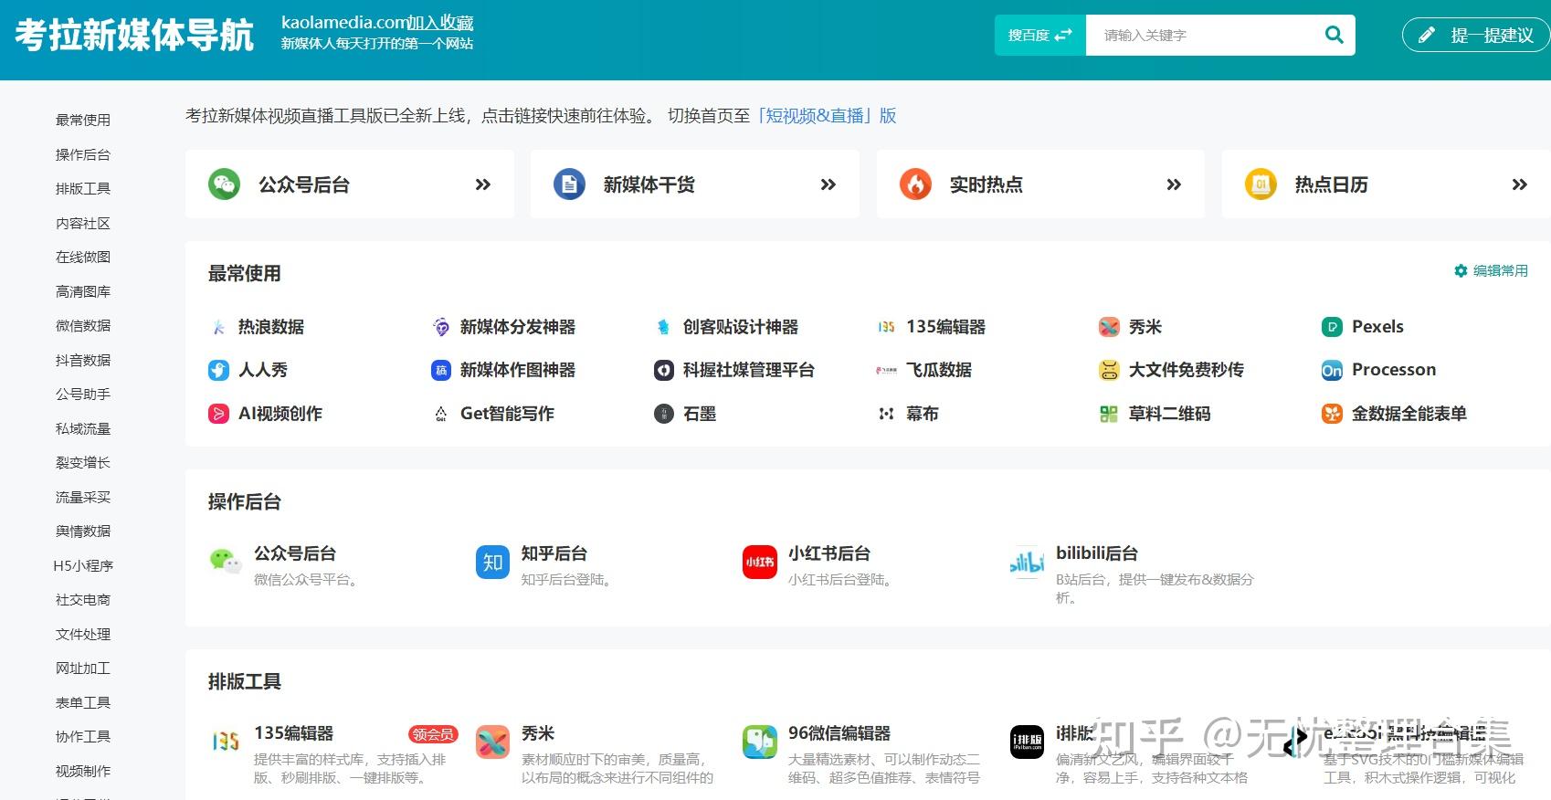Open 文件处理 sidebar category
Viewport: 1551px width, 800px height.
point(83,634)
